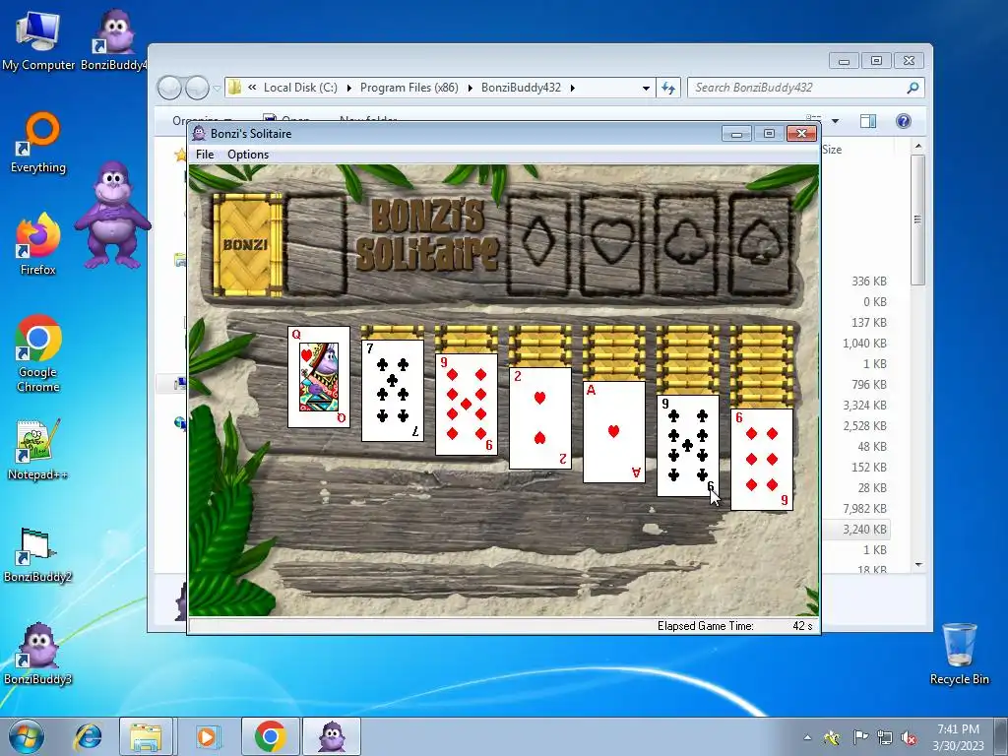Click the Explorer scrollbar up arrow
This screenshot has width=1008, height=756.
point(918,147)
